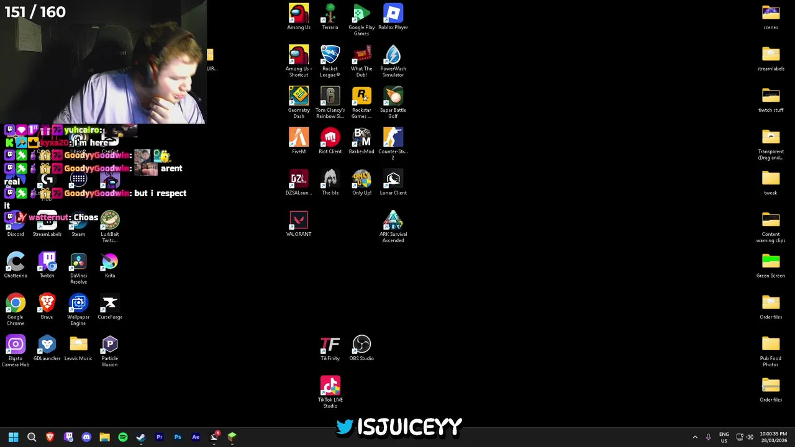Image resolution: width=795 pixels, height=447 pixels.
Task: Open What The Dub! shortcut
Action: click(361, 61)
